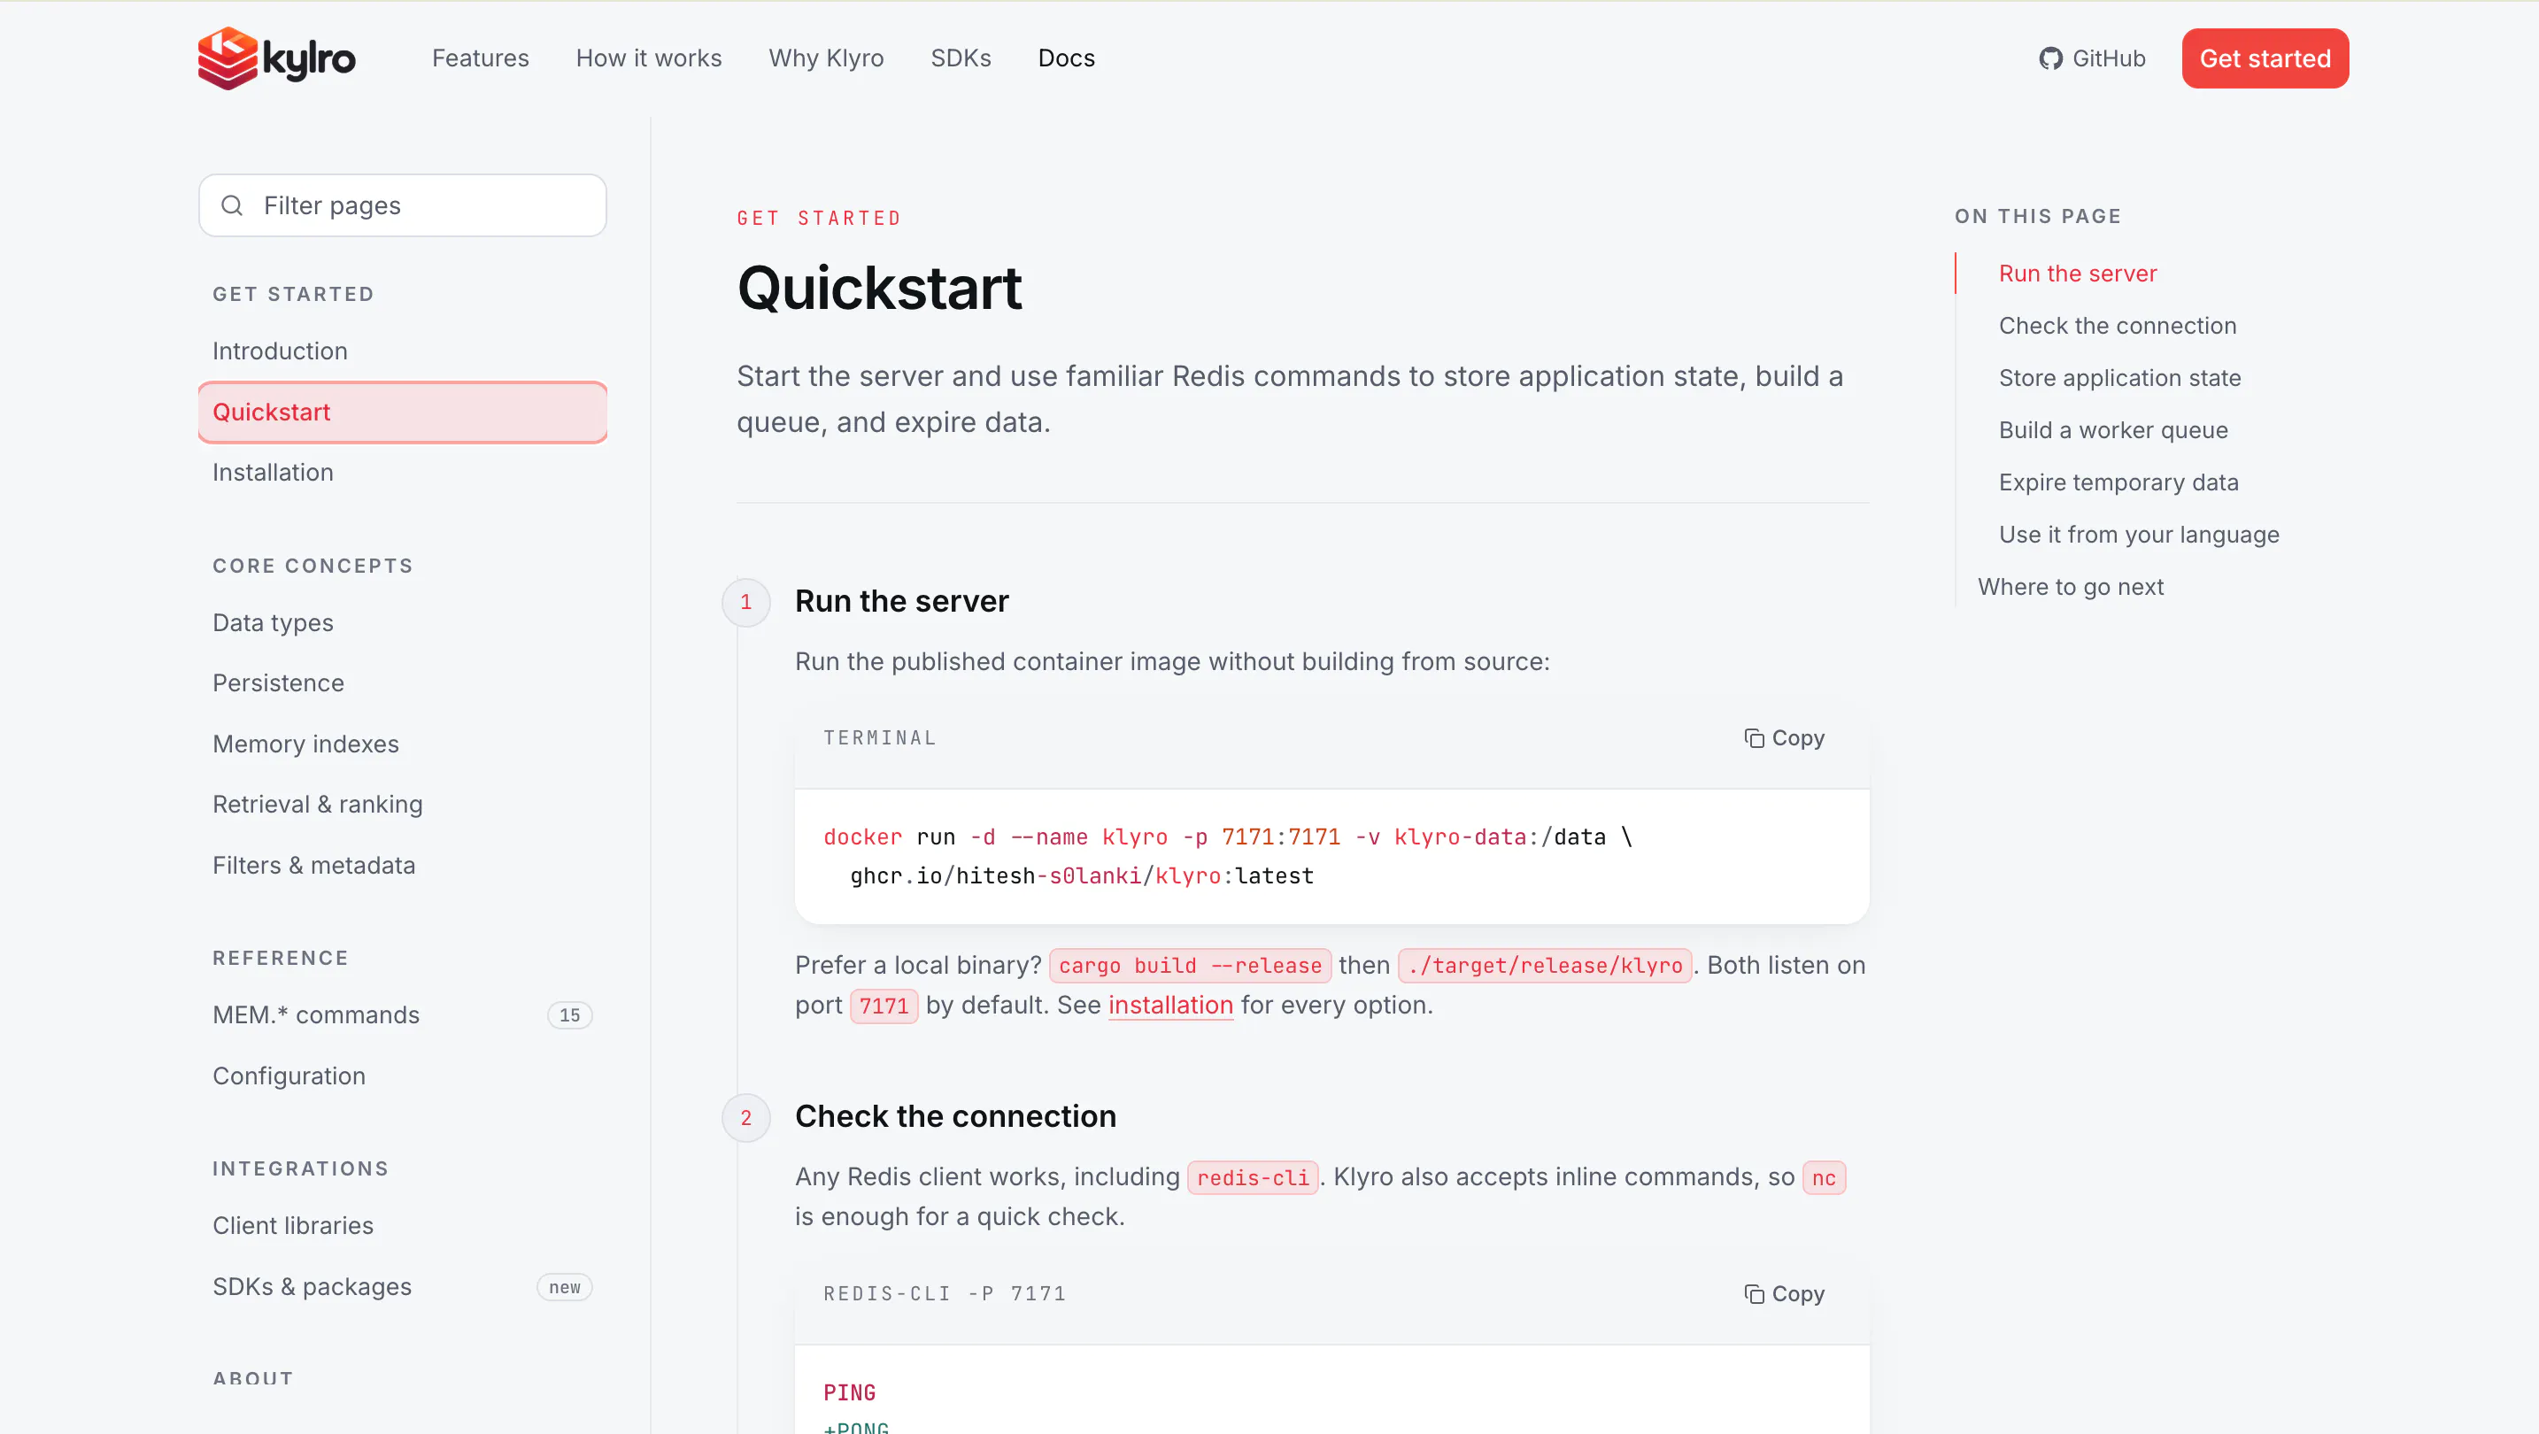Click the ghcr.io image path line
Viewport: 2539px width, 1434px height.
coord(1081,876)
